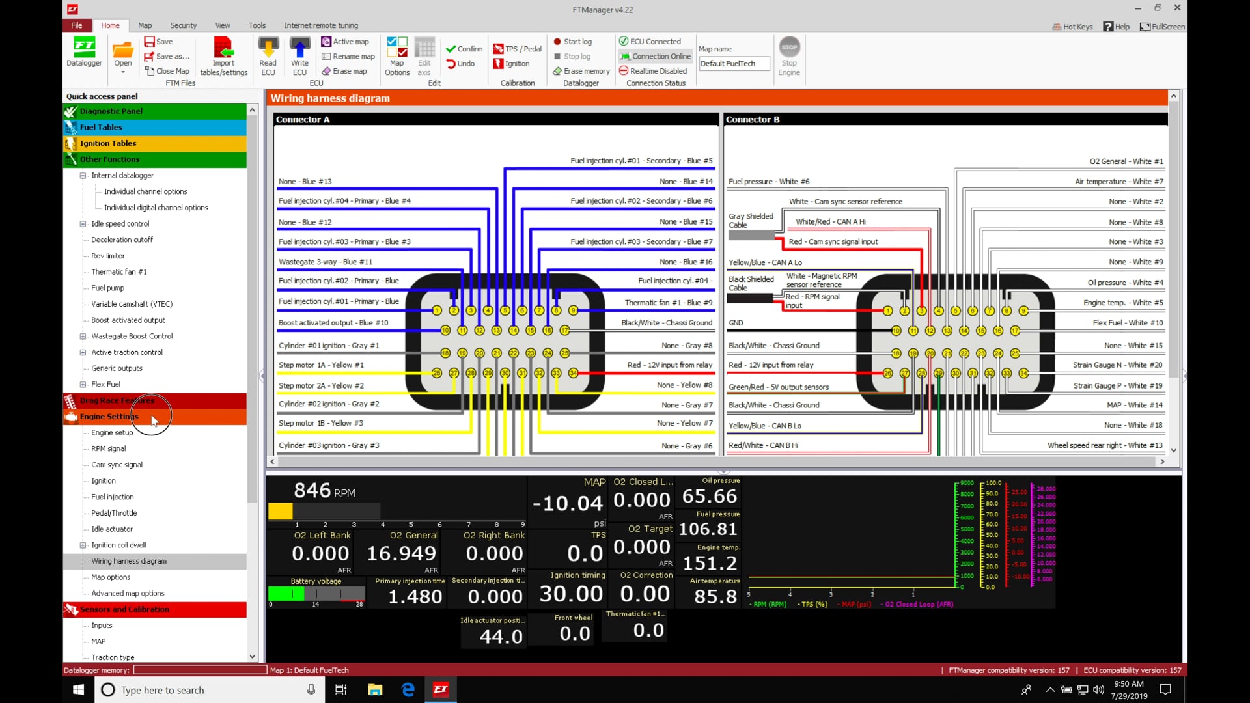
Task: Select the Read ECU icon
Action: (x=268, y=55)
